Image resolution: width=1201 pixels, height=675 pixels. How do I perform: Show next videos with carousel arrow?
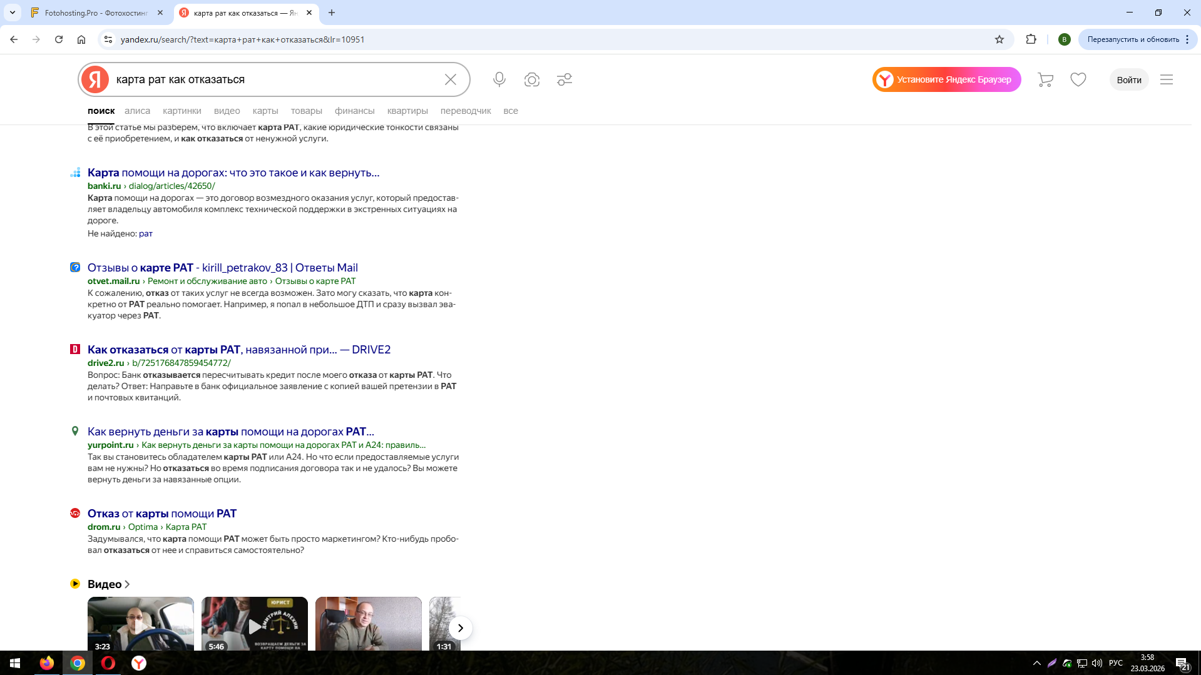461,628
